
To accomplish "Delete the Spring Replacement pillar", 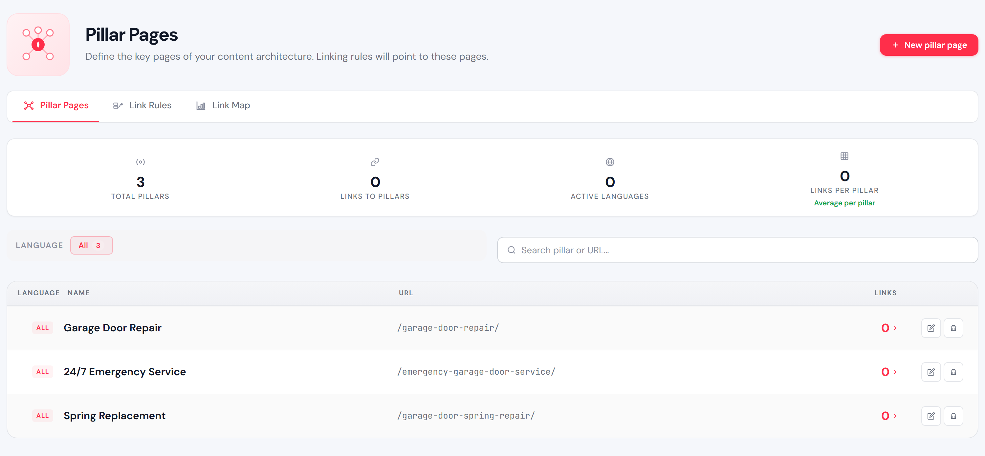I will click(953, 416).
